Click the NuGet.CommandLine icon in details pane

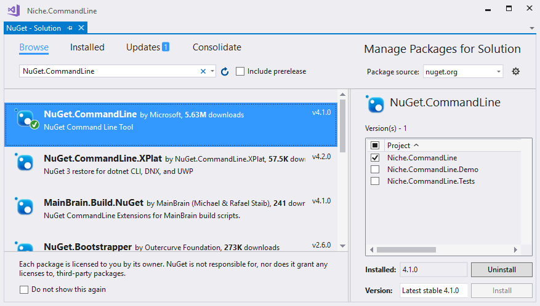[x=375, y=104]
